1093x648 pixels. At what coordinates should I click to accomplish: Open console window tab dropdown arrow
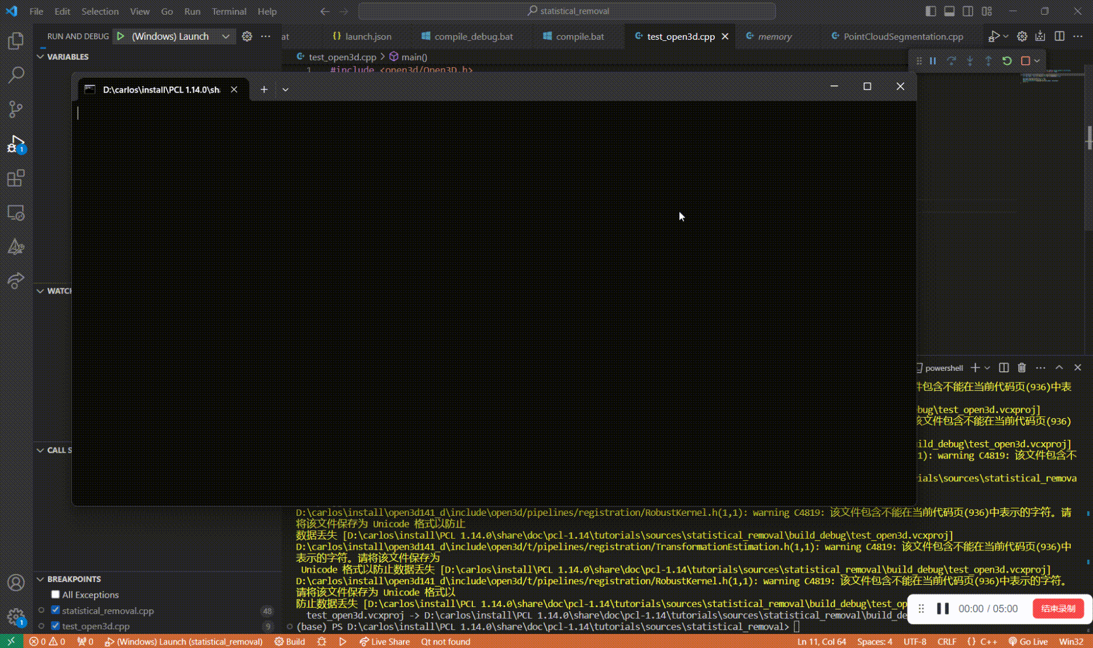tap(285, 89)
